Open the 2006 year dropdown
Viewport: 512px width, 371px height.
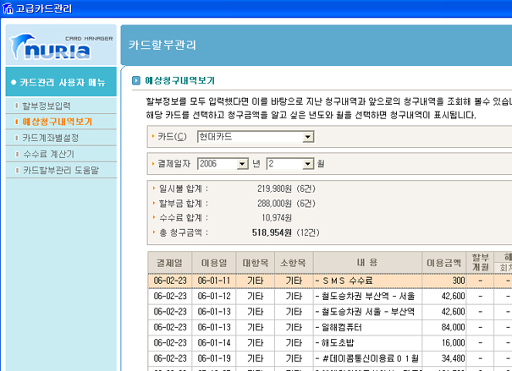pyautogui.click(x=243, y=163)
